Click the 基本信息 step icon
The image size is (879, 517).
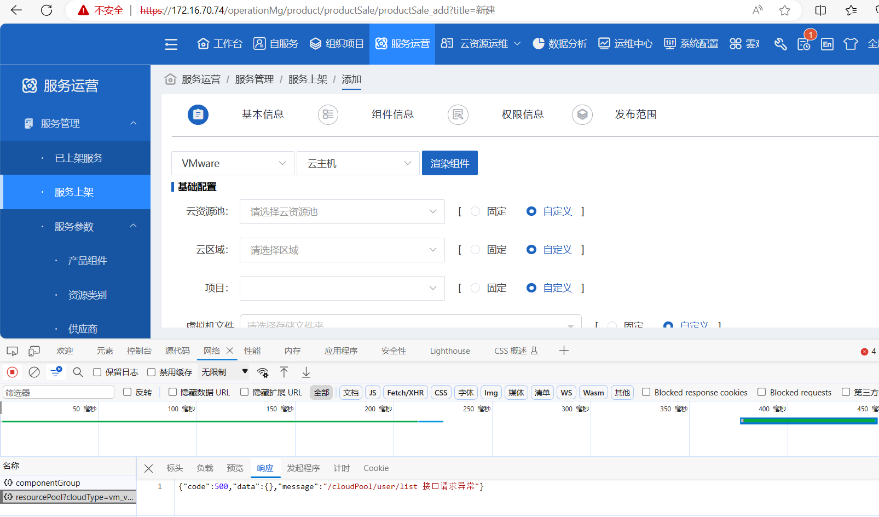pyautogui.click(x=198, y=114)
